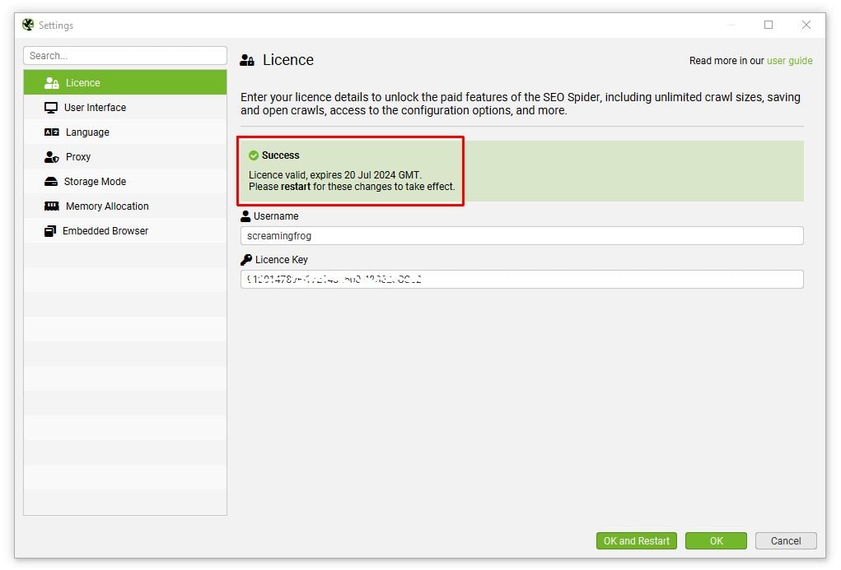Click inside the Search field
Viewport: 841px width, 570px height.
(124, 55)
